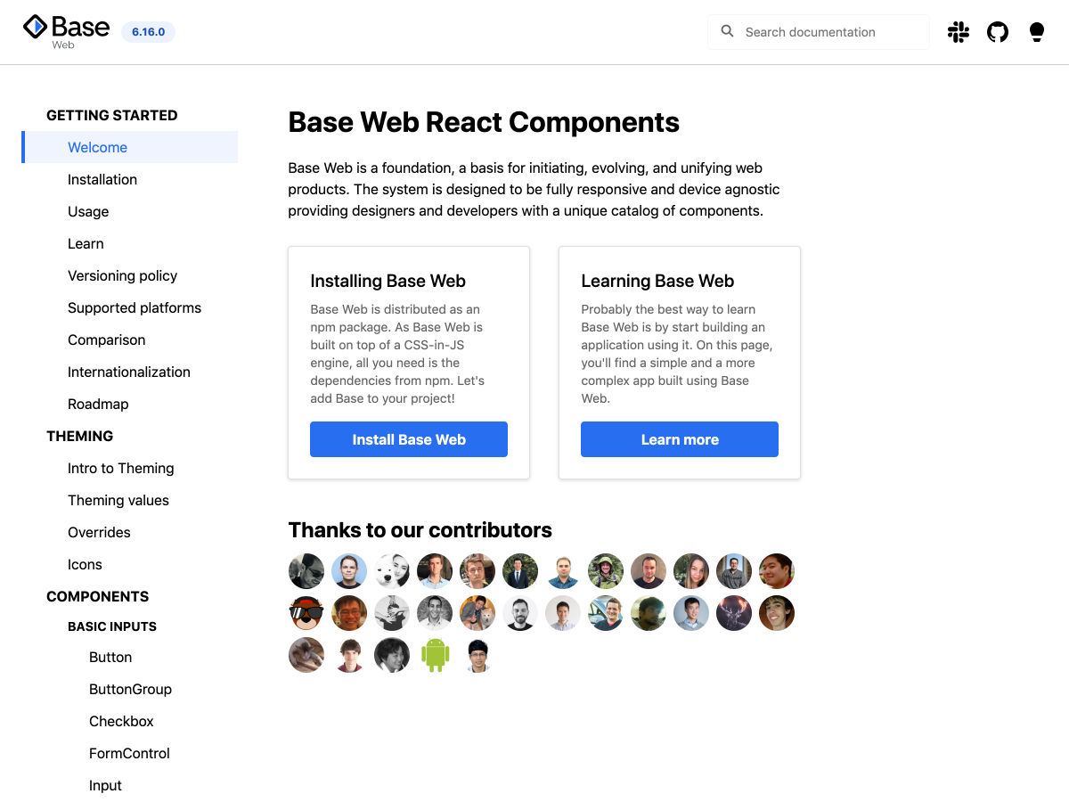
Task: Click the Base Web logo
Action: point(66,31)
